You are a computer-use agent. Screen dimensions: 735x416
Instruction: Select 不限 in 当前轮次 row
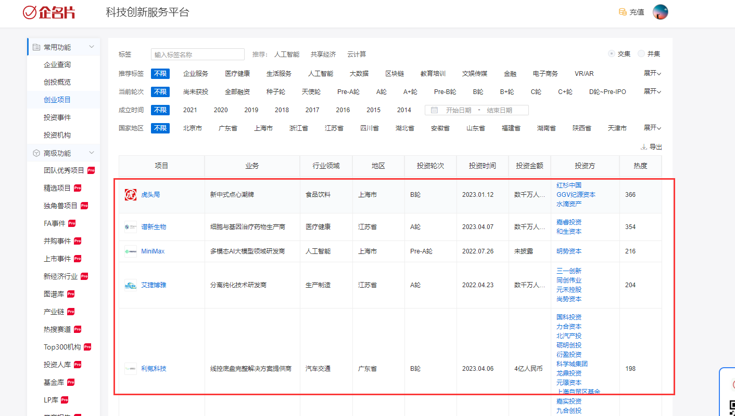(160, 92)
